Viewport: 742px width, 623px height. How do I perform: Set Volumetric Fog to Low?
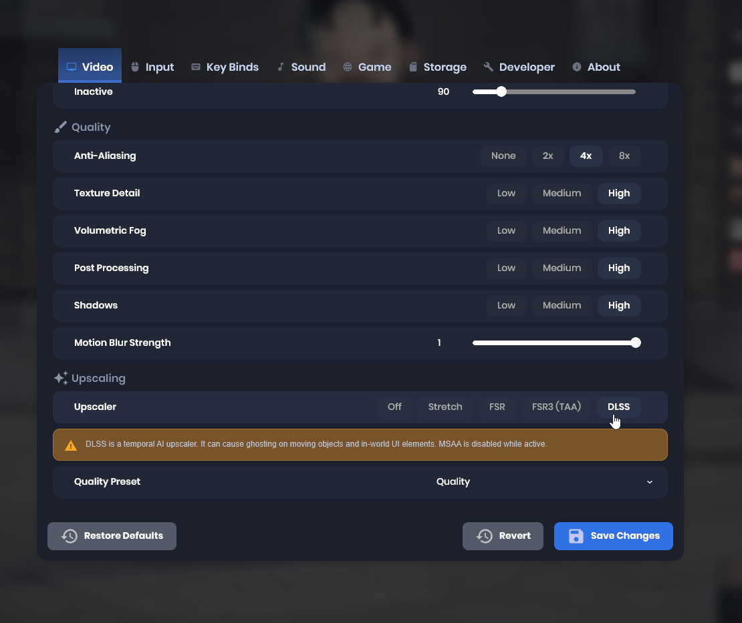(x=506, y=230)
